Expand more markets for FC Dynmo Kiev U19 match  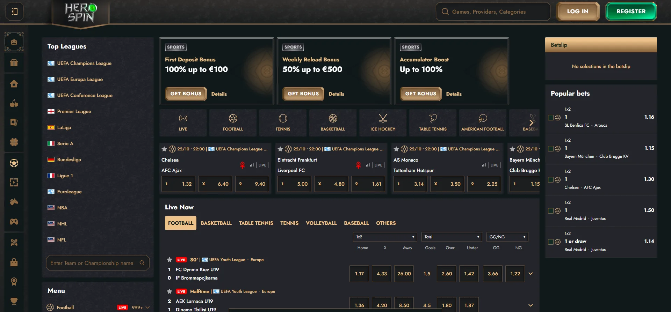pyautogui.click(x=531, y=274)
